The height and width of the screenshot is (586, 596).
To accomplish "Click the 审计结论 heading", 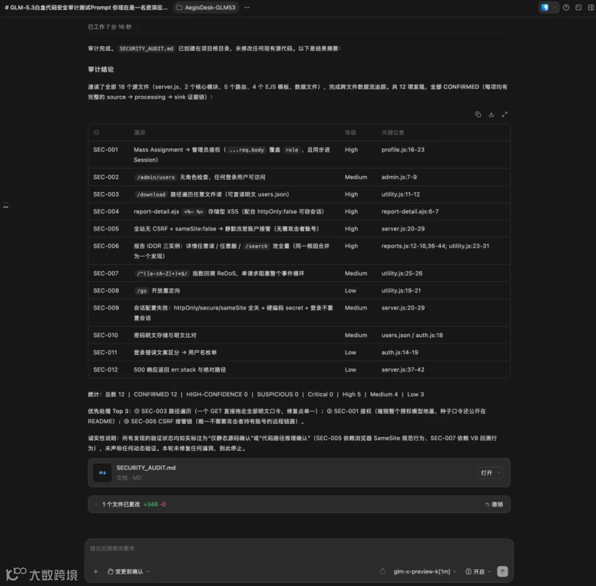I will tap(101, 69).
